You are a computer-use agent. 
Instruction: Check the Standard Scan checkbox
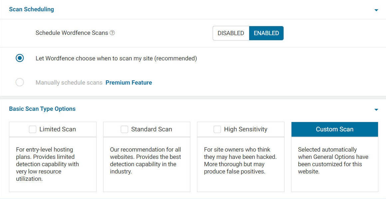[x=124, y=129]
